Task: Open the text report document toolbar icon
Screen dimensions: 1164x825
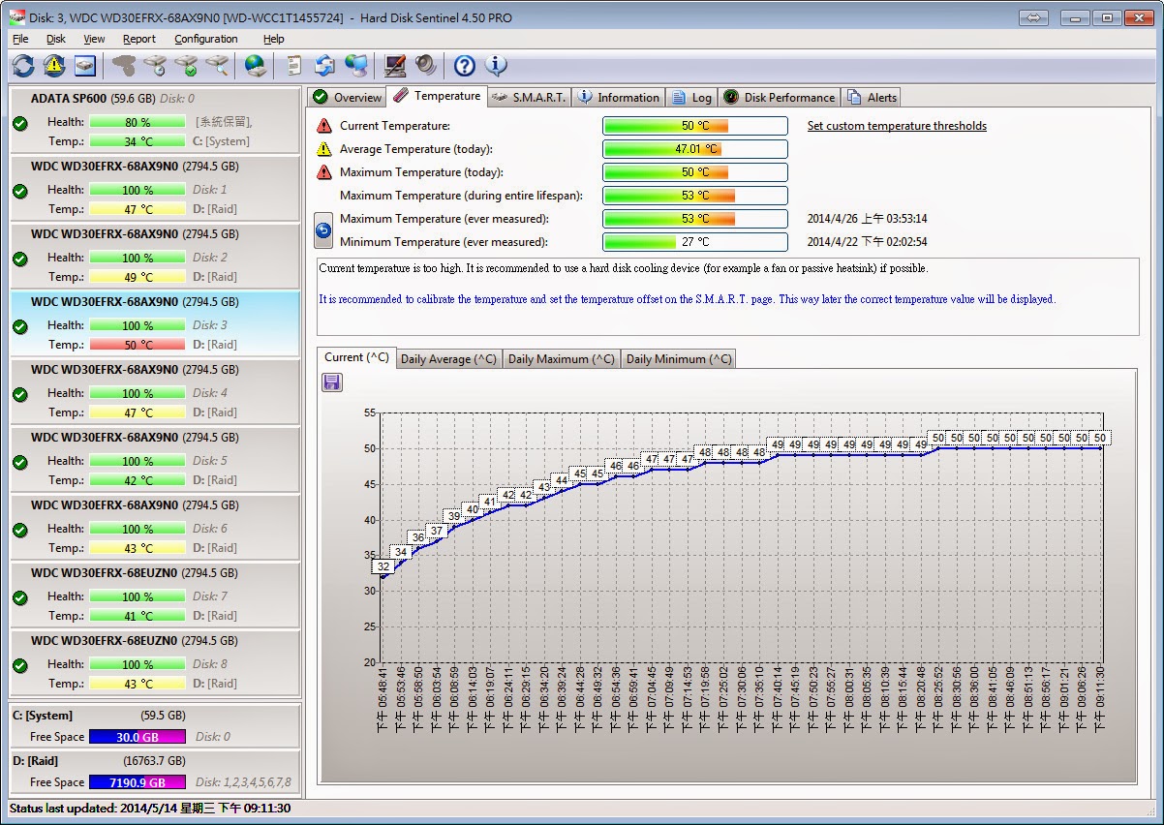Action: 294,66
